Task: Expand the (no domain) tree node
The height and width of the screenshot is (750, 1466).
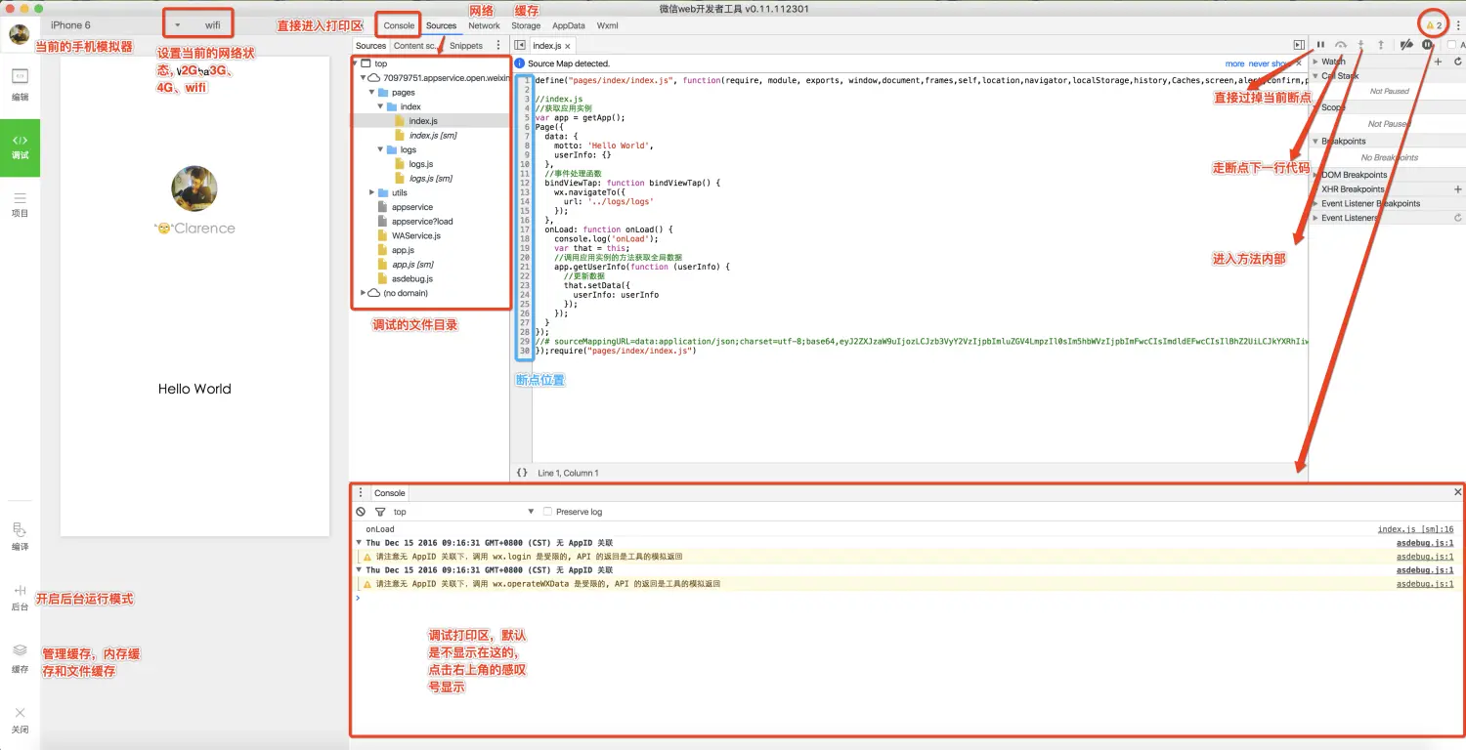Action: (363, 293)
